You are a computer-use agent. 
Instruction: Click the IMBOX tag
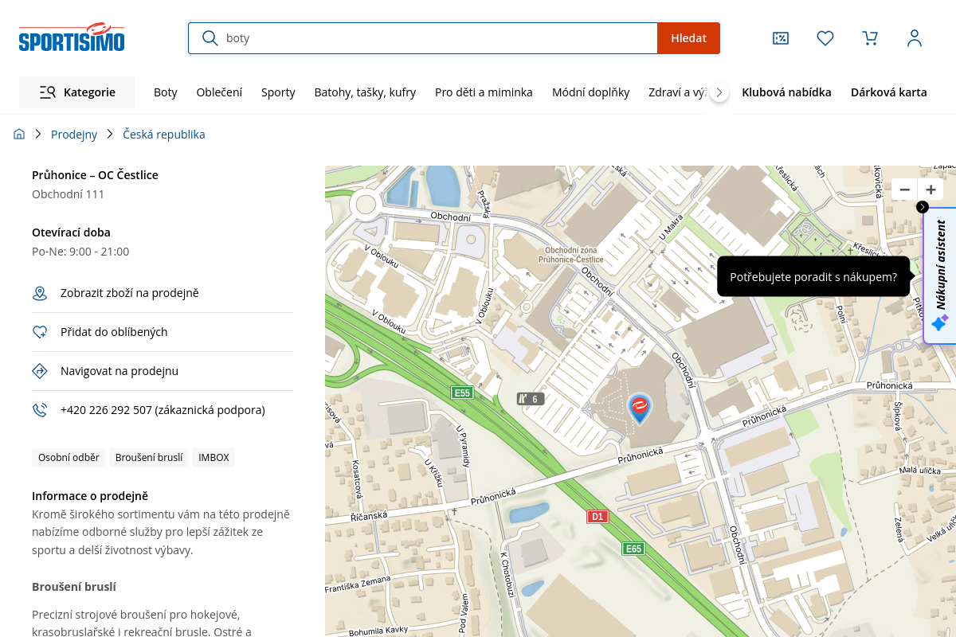point(214,458)
